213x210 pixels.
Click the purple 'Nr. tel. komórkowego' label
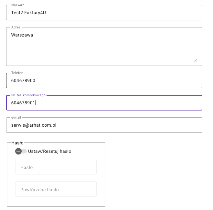(28, 95)
